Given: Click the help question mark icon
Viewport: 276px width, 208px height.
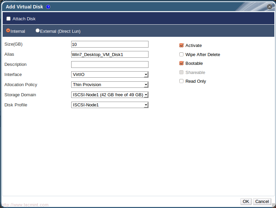Looking at the screenshot, I should 48,7.
